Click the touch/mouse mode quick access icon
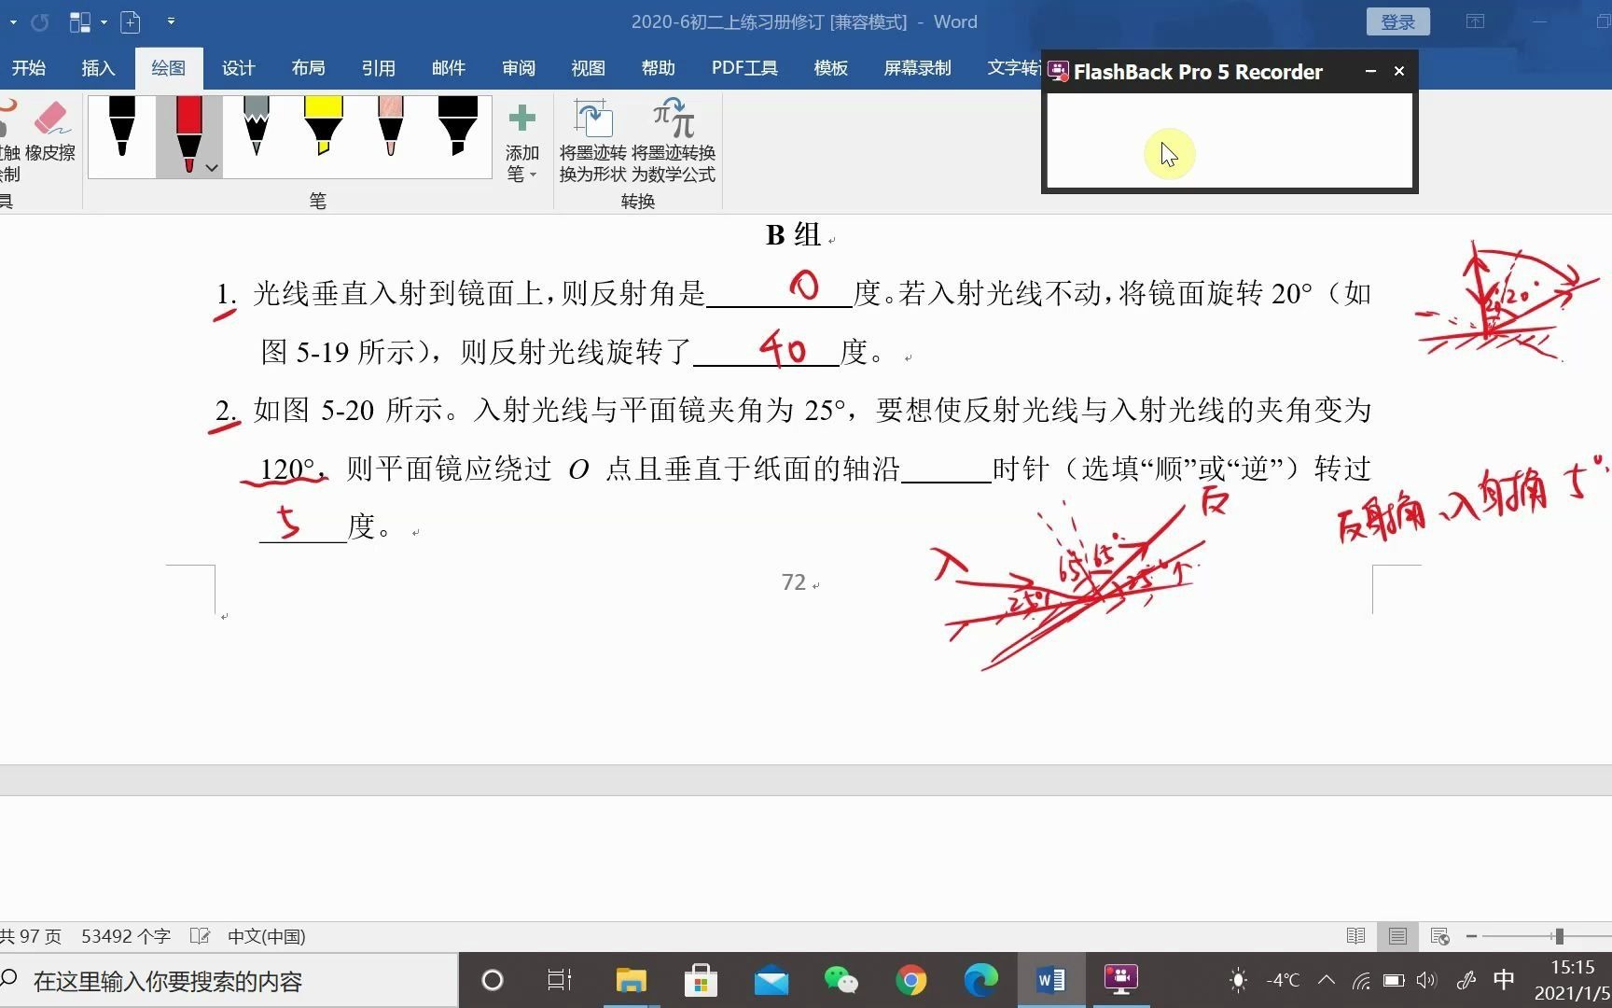The height and width of the screenshot is (1008, 1612). coord(80,21)
